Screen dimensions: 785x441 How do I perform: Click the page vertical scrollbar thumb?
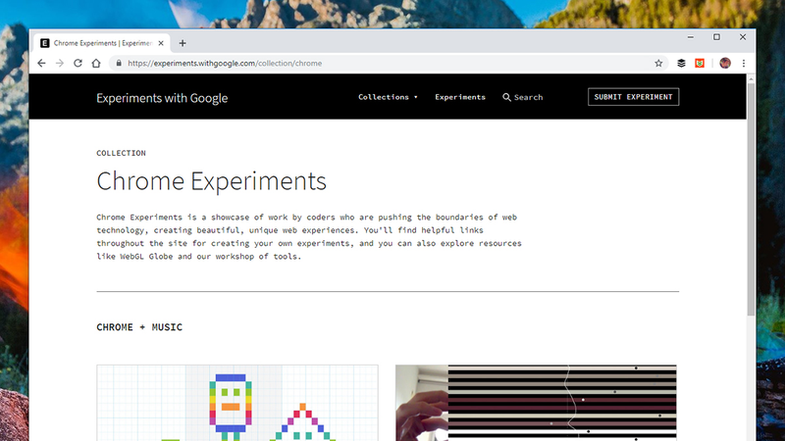[x=751, y=199]
